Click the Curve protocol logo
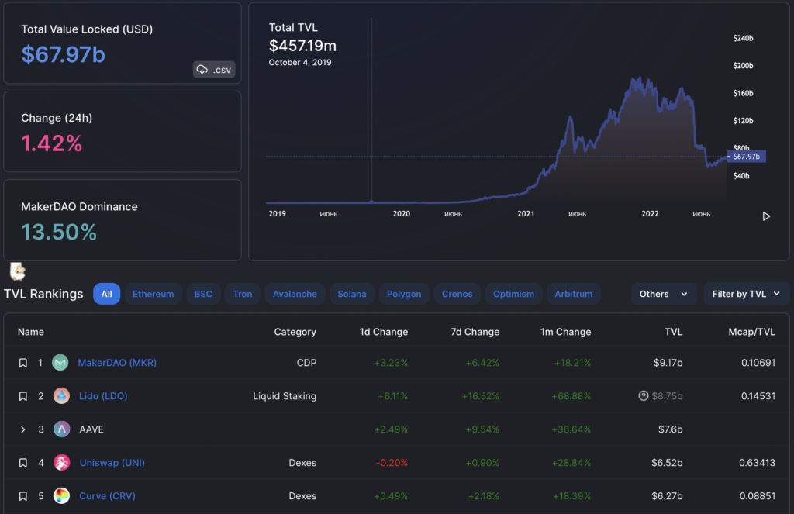794x514 pixels. 60,495
